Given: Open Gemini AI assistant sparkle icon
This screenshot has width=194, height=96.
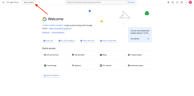Looking at the screenshot, I should point(168,2).
